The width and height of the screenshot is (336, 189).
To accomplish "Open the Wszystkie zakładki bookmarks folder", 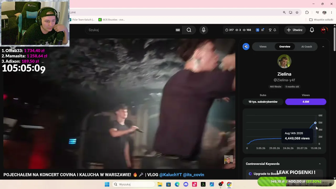I will [321, 20].
